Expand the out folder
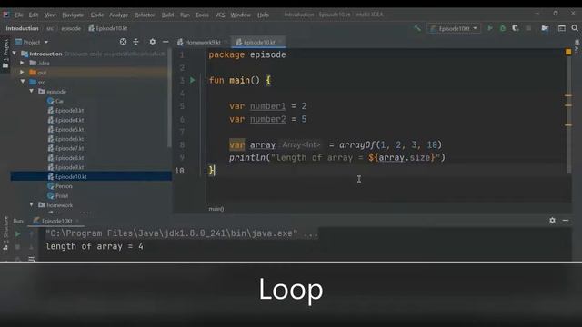 point(22,72)
